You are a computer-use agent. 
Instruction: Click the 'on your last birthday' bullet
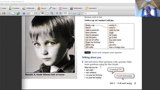94,75
